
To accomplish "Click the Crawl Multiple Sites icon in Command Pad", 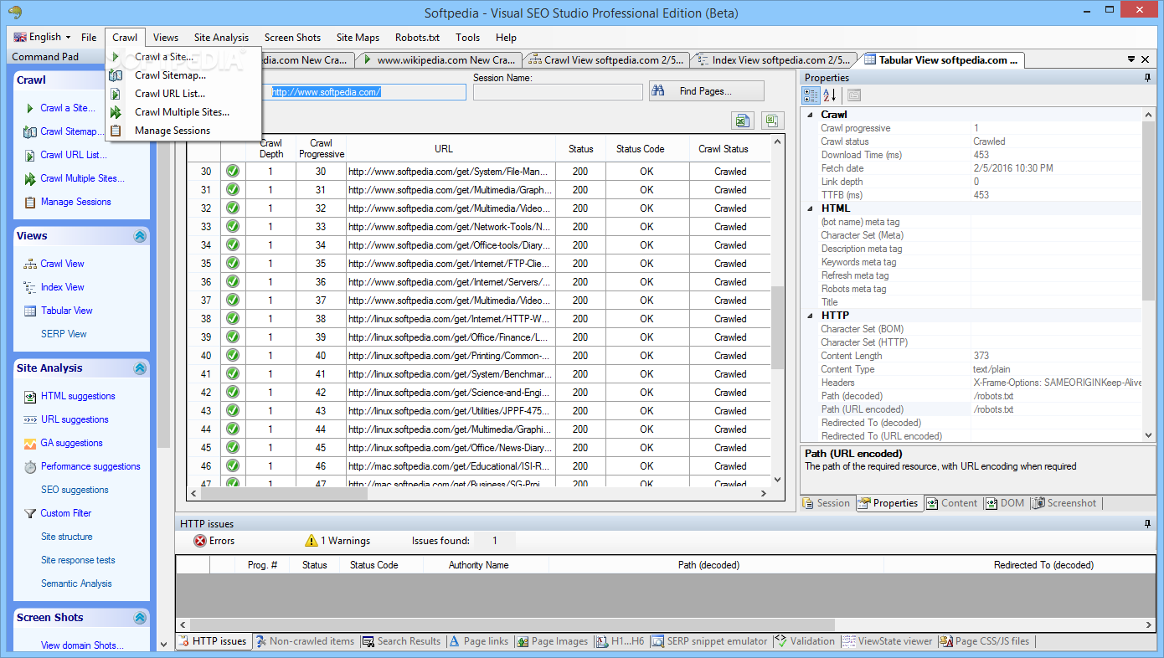I will pos(30,178).
